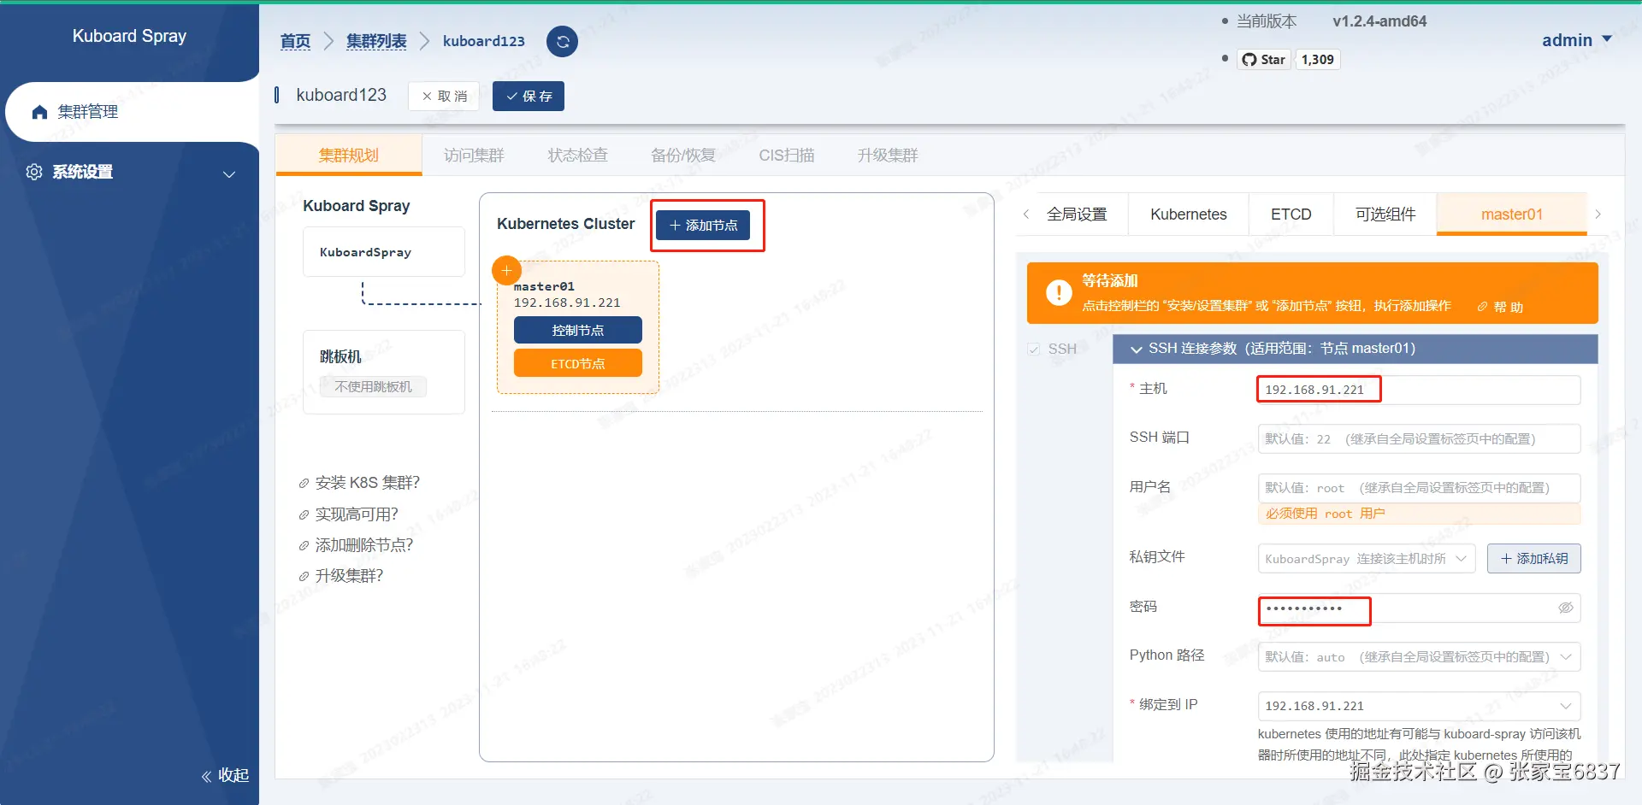Open the Kubernetes settings tab
The height and width of the screenshot is (805, 1642).
coord(1189,214)
